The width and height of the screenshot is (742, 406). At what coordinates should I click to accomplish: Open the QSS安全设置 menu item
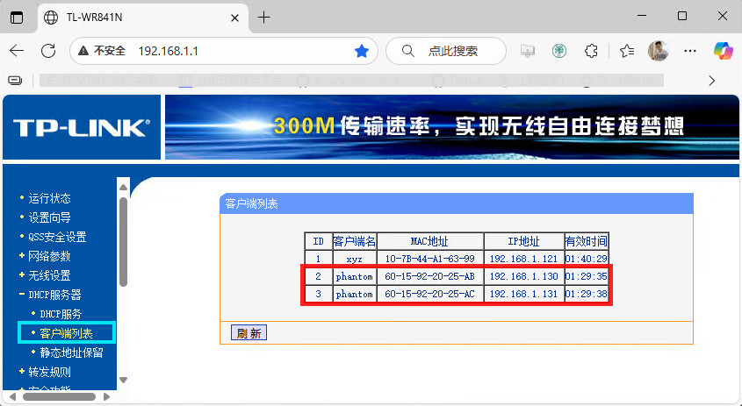57,237
